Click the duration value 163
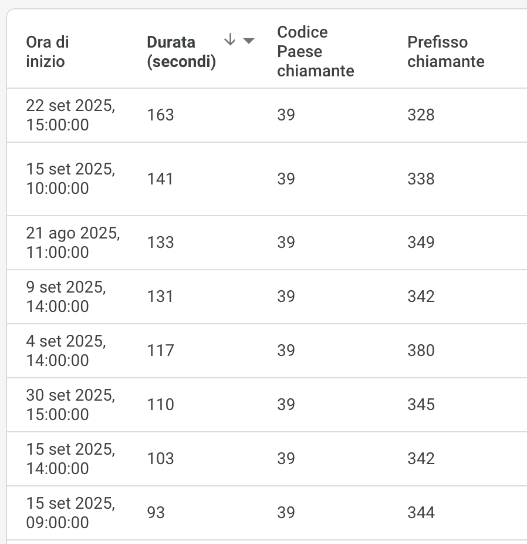 coord(160,115)
